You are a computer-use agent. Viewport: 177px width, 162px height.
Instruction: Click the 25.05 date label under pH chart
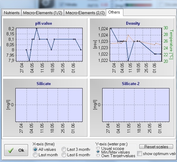[x=63, y=68]
